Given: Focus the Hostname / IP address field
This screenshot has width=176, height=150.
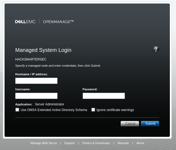Looking at the screenshot, I should point(36,81).
